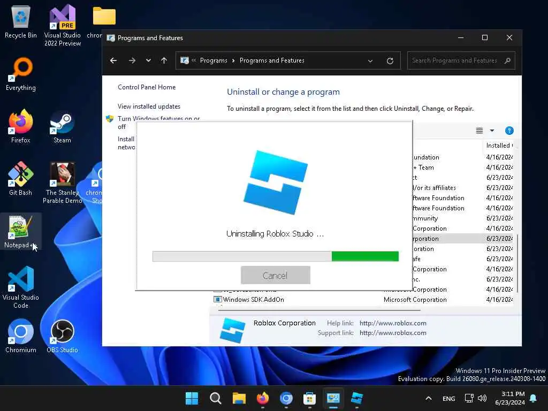
Task: Open Microsoft Store from the taskbar
Action: click(310, 398)
